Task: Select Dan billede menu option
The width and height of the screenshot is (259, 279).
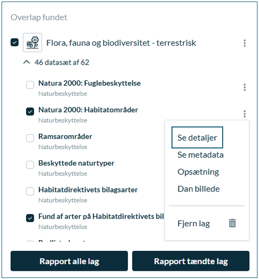Action: coord(199,189)
